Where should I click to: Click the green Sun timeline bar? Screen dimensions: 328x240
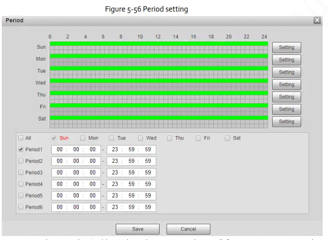tap(159, 44)
